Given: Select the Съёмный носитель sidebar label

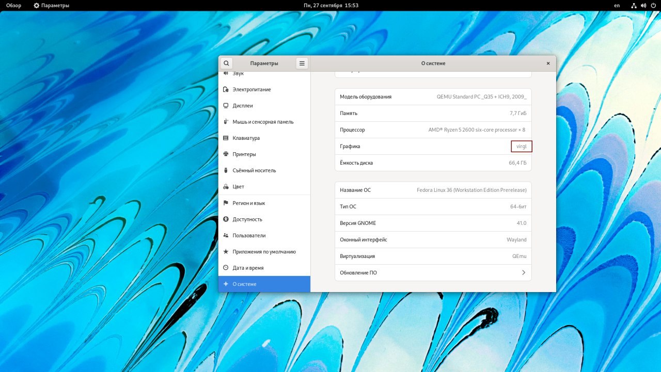Looking at the screenshot, I should 254,171.
